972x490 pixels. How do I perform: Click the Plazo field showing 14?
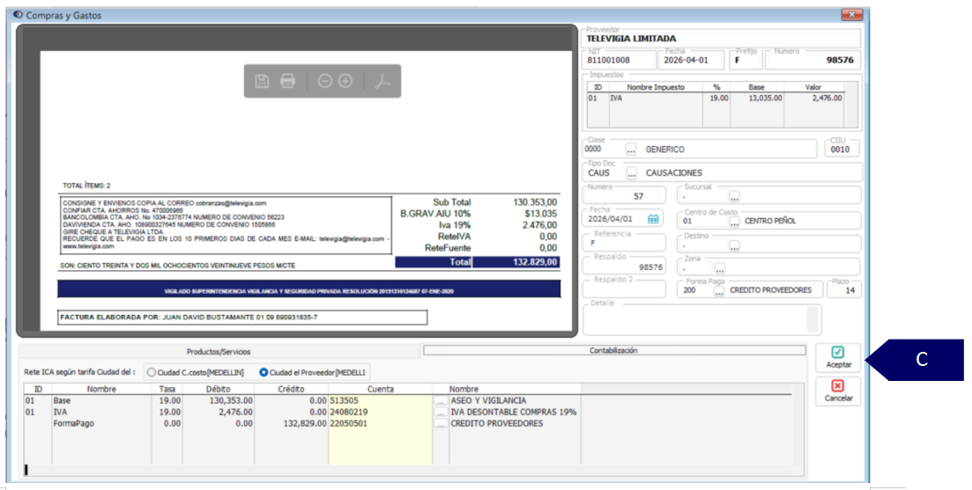point(843,289)
